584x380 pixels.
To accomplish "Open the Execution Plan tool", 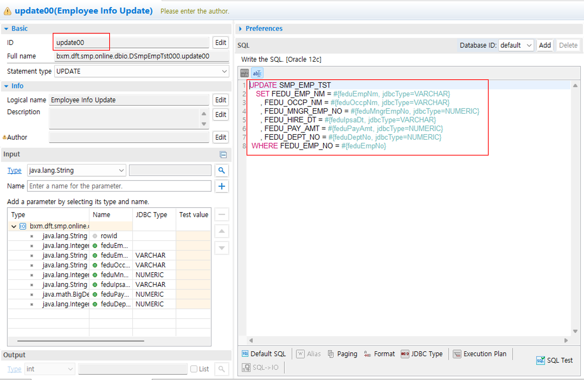I will (480, 354).
